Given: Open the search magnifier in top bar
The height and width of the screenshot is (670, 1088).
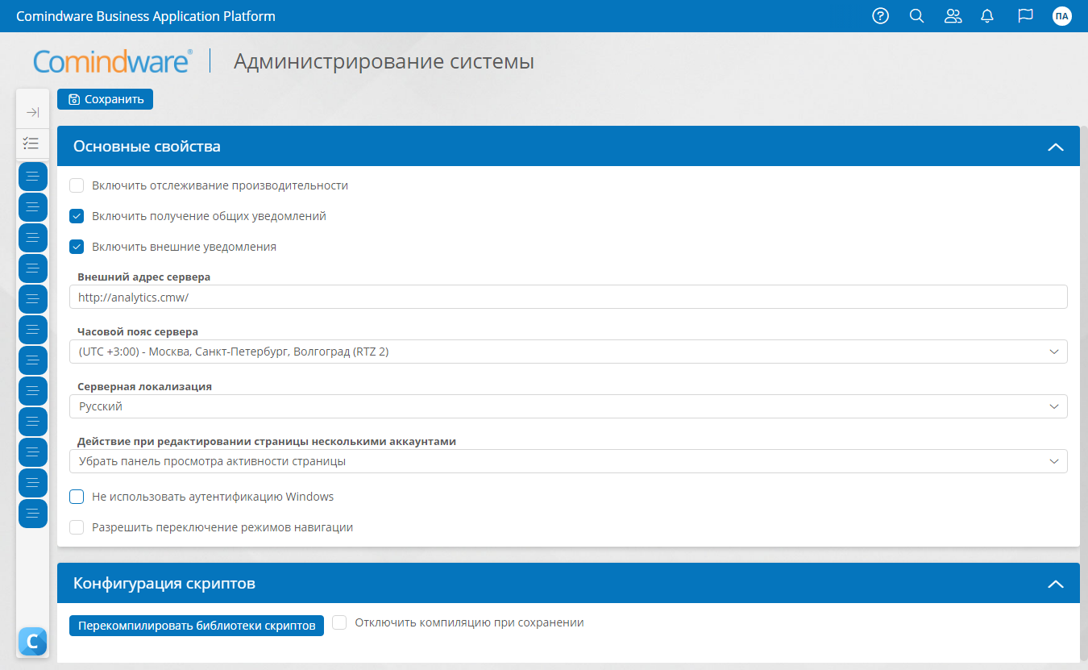Looking at the screenshot, I should pyautogui.click(x=916, y=16).
